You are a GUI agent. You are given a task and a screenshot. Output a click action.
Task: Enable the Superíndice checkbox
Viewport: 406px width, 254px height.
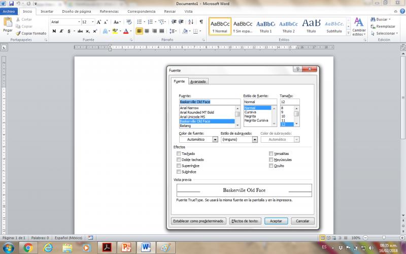179,166
